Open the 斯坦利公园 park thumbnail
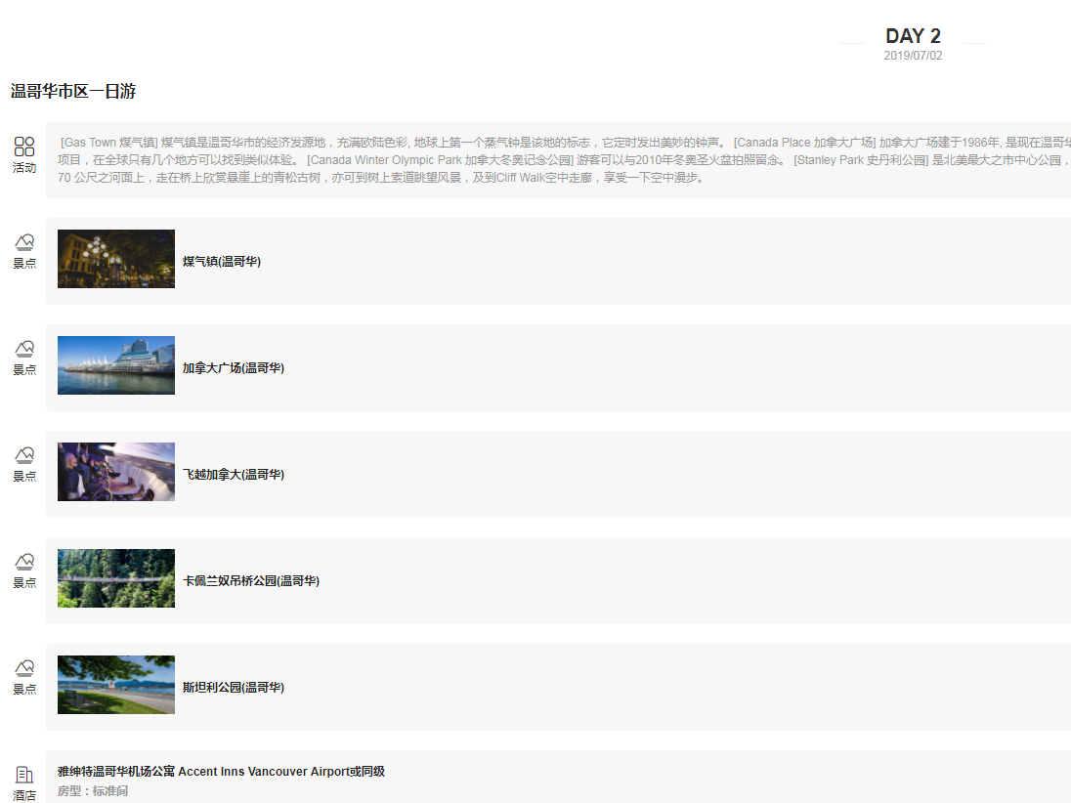The height and width of the screenshot is (803, 1071). click(x=116, y=685)
